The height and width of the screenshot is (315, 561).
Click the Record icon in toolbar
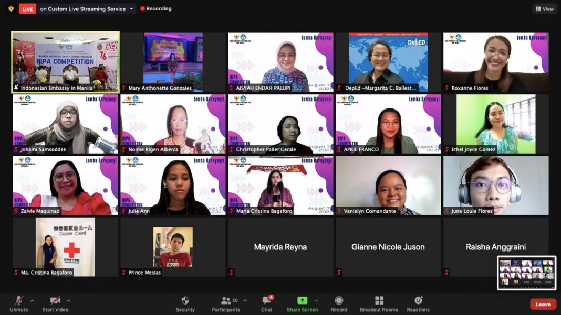pos(339,301)
